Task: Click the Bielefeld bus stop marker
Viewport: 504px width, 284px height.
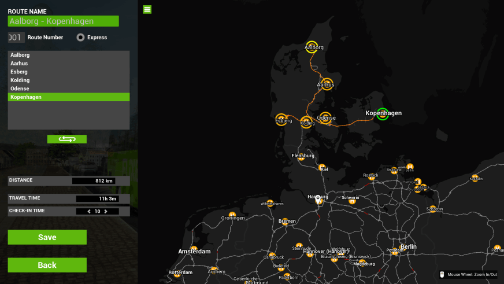Action: click(281, 267)
